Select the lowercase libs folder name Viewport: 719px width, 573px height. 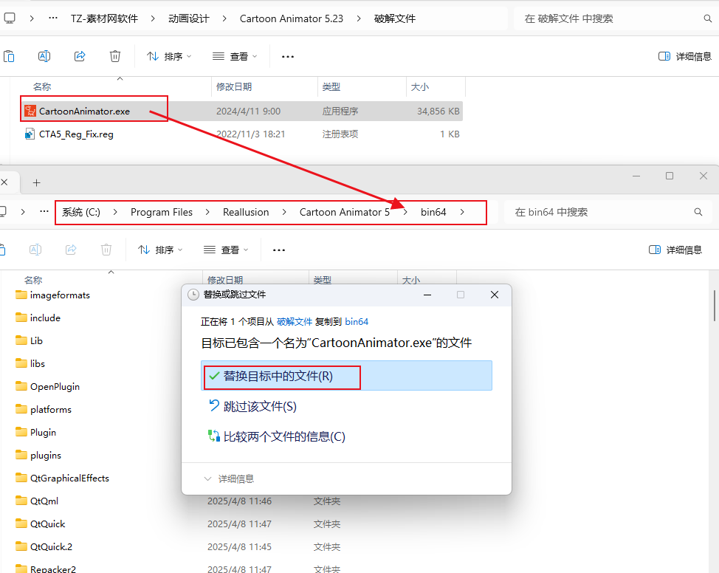38,363
